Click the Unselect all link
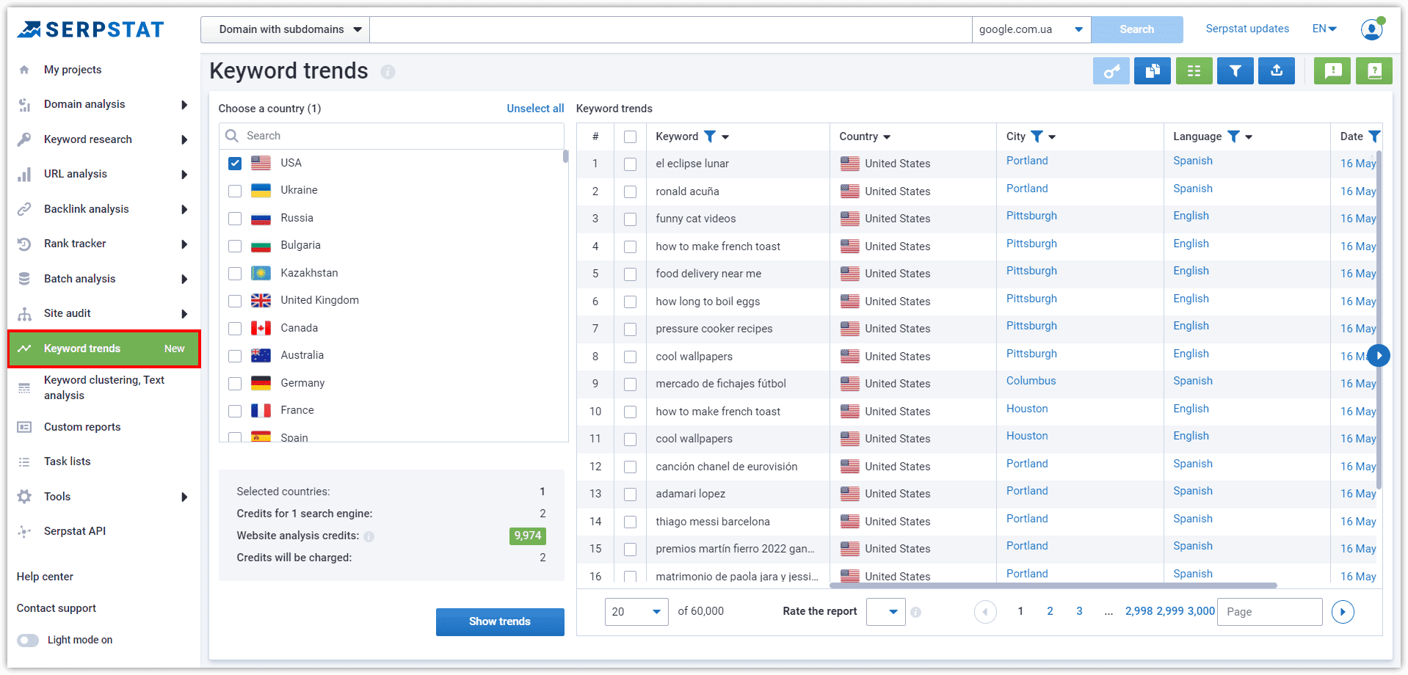 [x=535, y=109]
